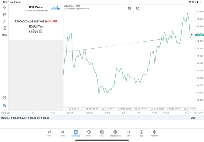Open the การตั้งค่า settings tab
Image resolution: width=204 pixels, height=142 pixels.
pyautogui.click(x=155, y=133)
